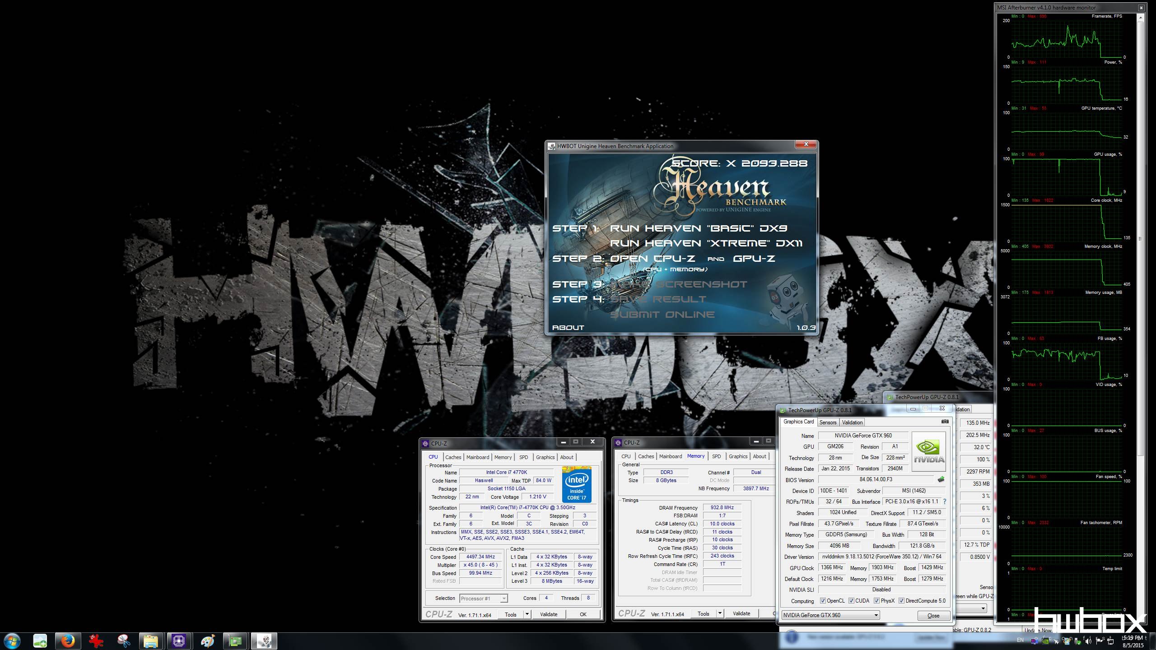Click ABOUT in the Heaven benchmark window
Screen dimensions: 1156x650
tap(568, 328)
